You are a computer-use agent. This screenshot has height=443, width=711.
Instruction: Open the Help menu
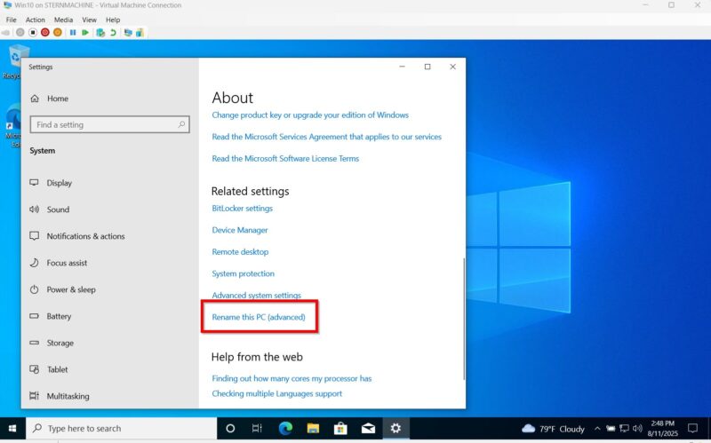113,20
